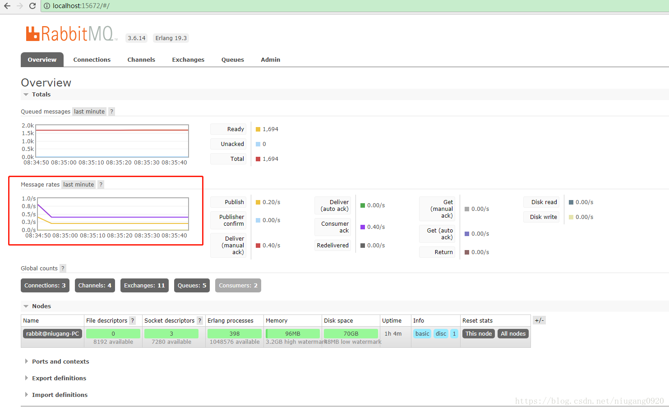
Task: Click the RabbitMQ logo
Action: pos(71,34)
